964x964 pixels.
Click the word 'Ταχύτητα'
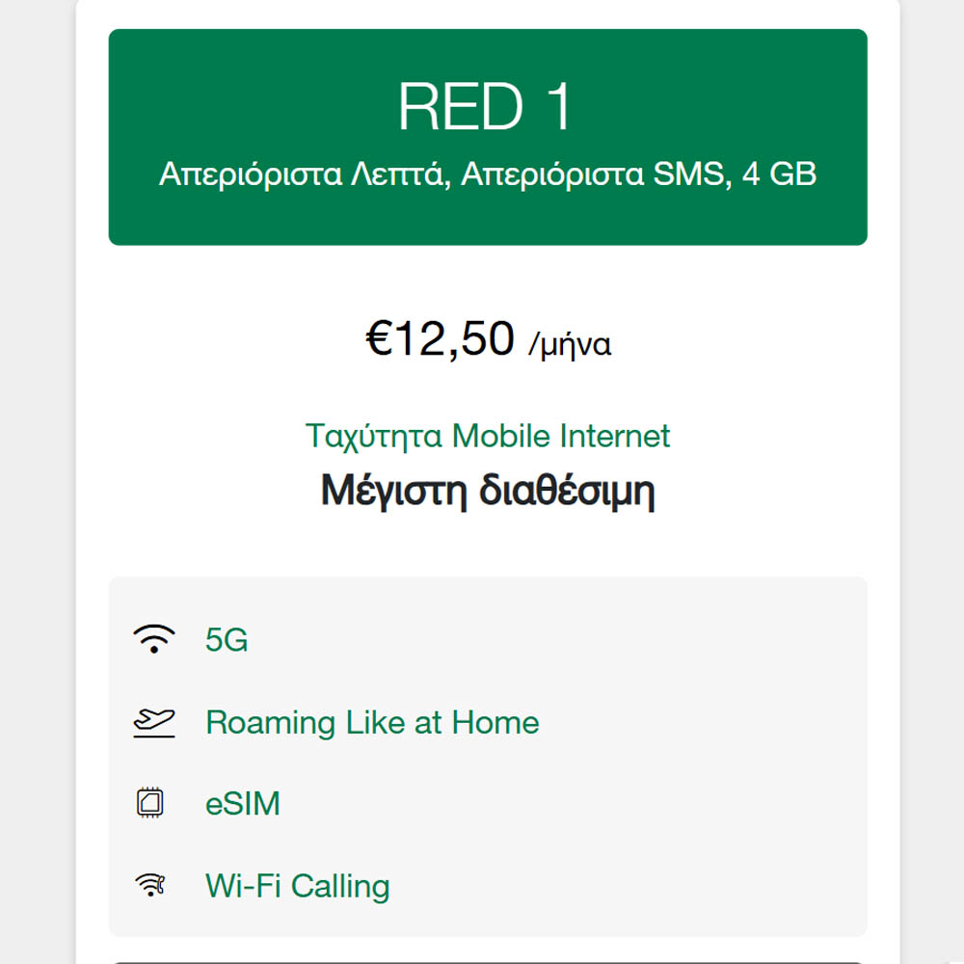click(x=374, y=436)
